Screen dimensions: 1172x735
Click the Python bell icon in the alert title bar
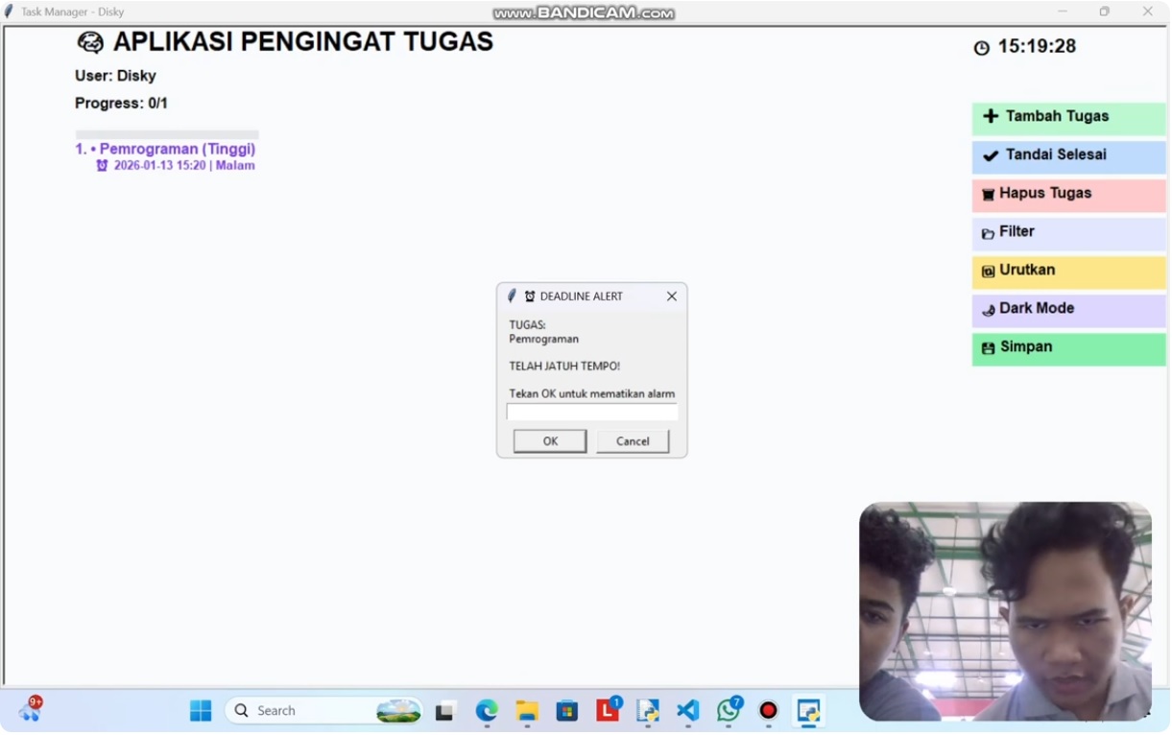click(x=512, y=296)
